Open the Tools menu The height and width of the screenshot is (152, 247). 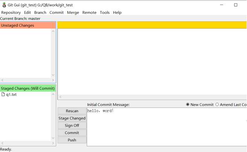pyautogui.click(x=105, y=12)
